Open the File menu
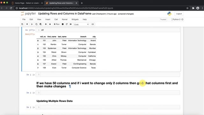 click(x=24, y=19)
